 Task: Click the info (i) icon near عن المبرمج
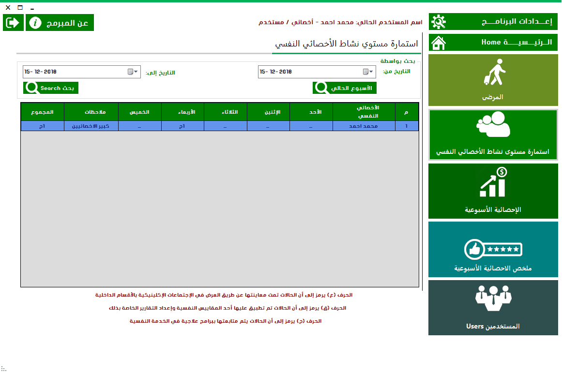(35, 22)
